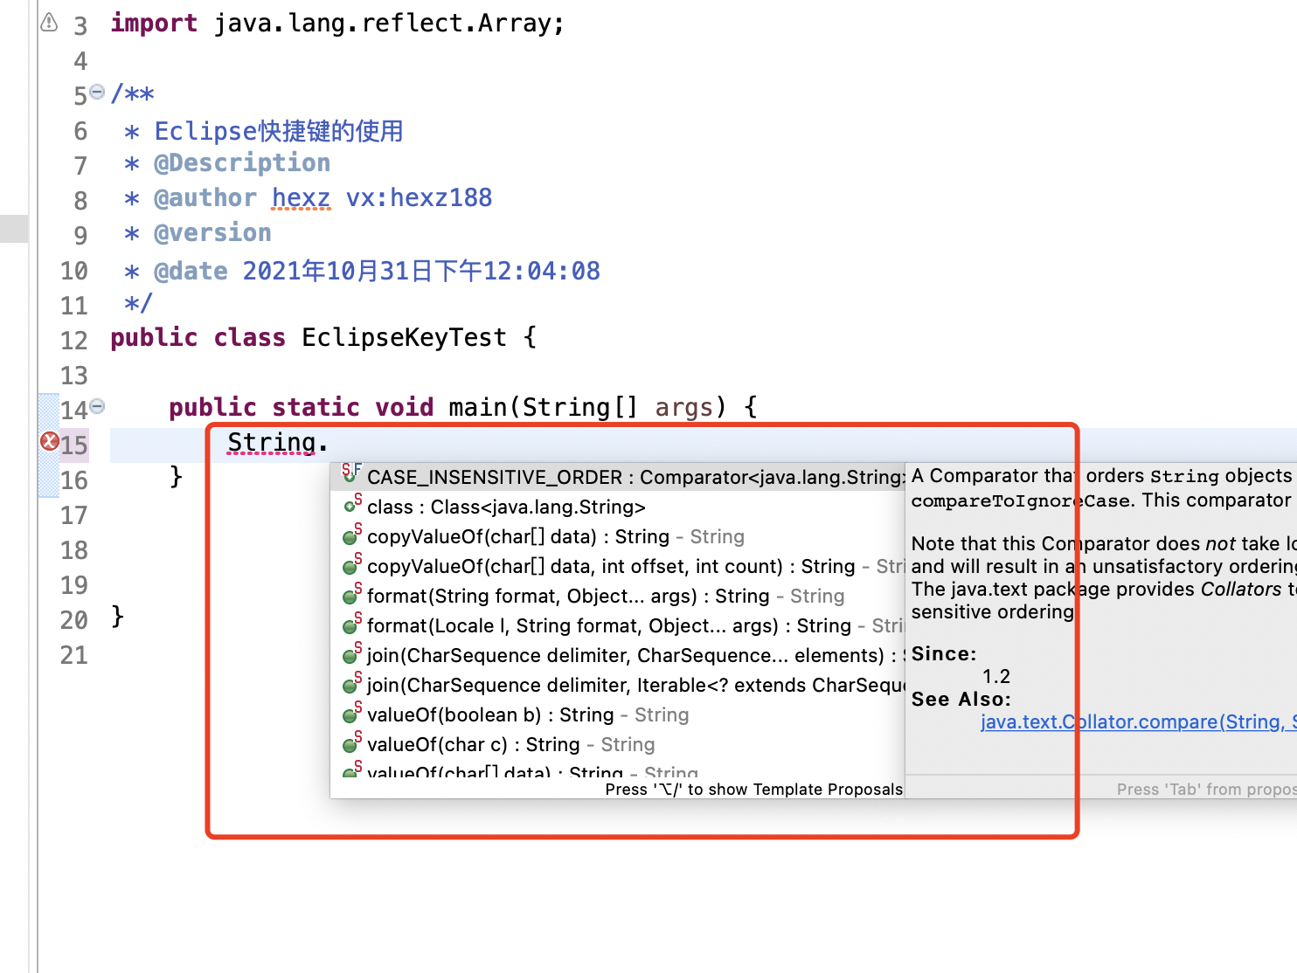Click the valueOf(boolean b) method icon
This screenshot has height=973, width=1297.
[350, 715]
